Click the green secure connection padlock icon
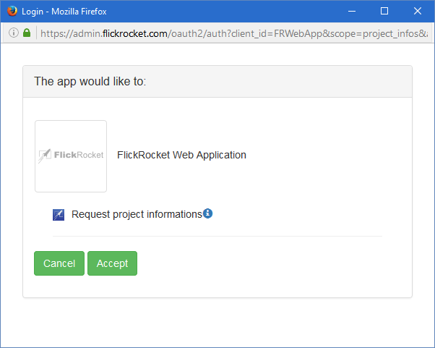The height and width of the screenshot is (348, 435). pyautogui.click(x=27, y=33)
